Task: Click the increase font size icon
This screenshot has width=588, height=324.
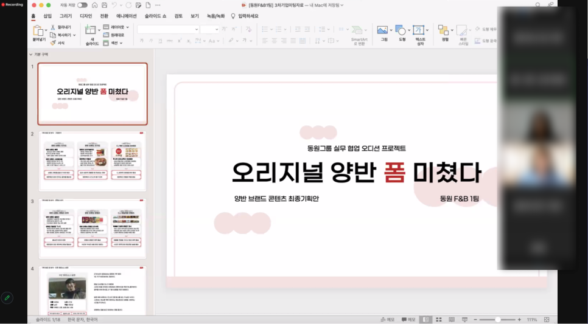Action: [x=224, y=29]
